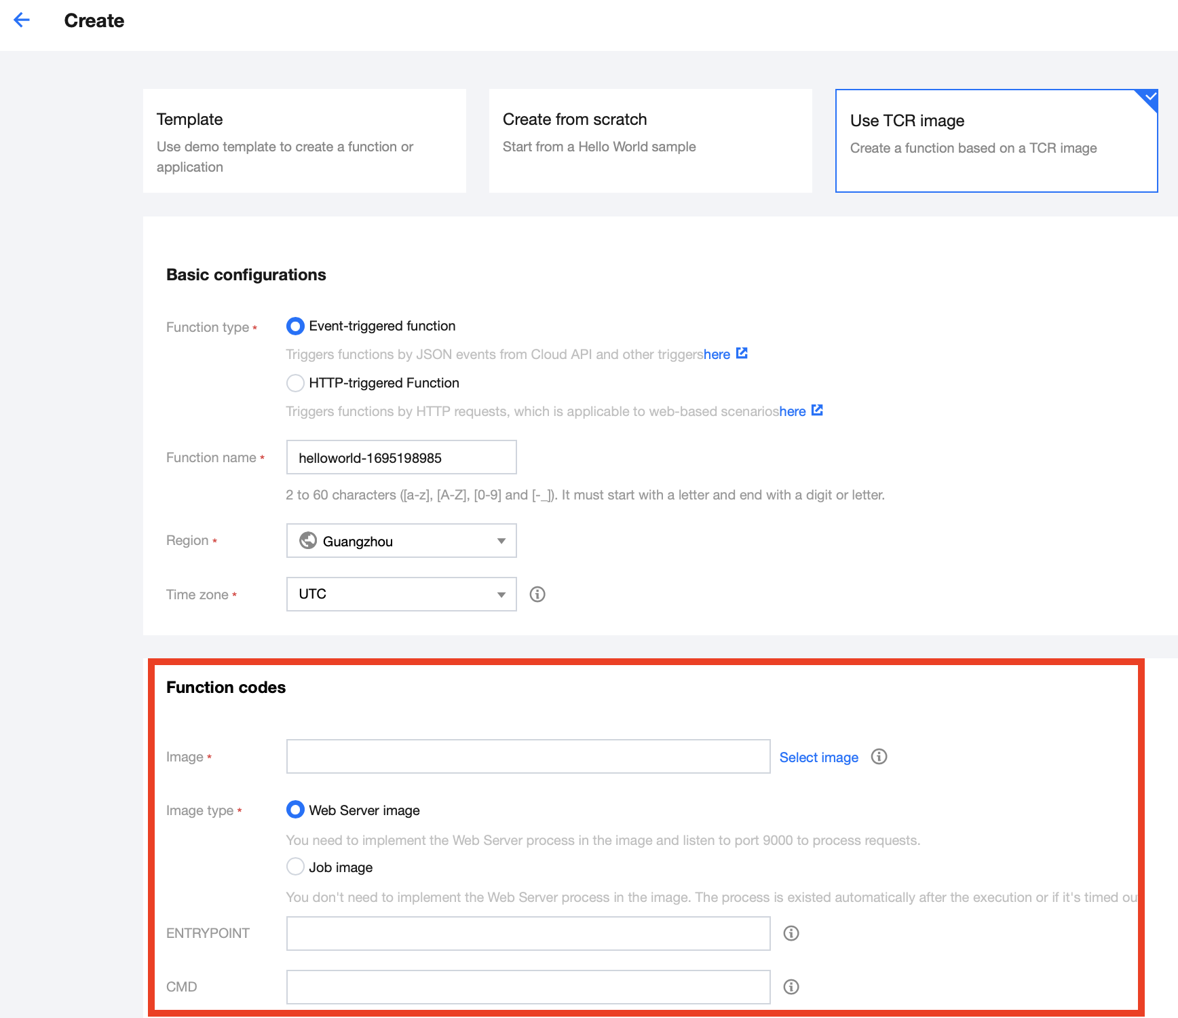Open the 'here' link for Event-triggered functions

(x=717, y=354)
